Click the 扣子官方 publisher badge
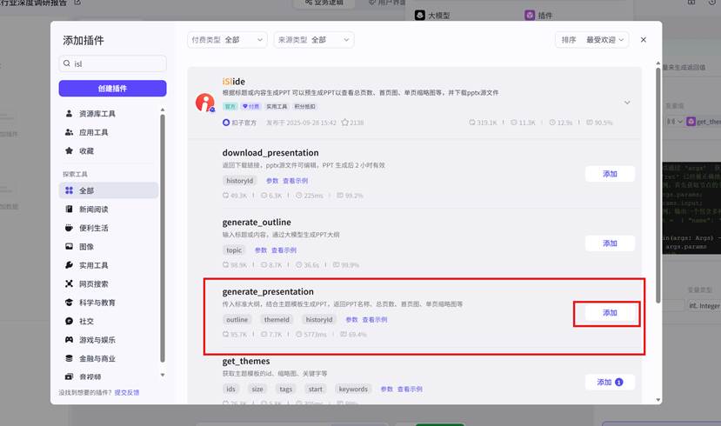This screenshot has width=721, height=426. click(x=239, y=123)
